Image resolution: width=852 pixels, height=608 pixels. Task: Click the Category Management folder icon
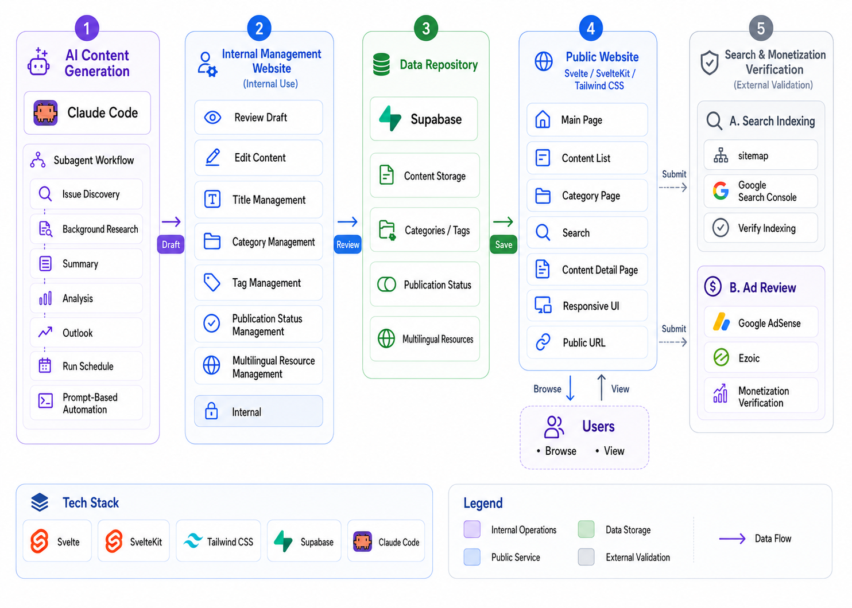pyautogui.click(x=212, y=241)
